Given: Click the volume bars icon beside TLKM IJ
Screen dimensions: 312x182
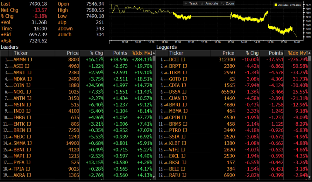Looking at the screenshot, I should 166,73.
